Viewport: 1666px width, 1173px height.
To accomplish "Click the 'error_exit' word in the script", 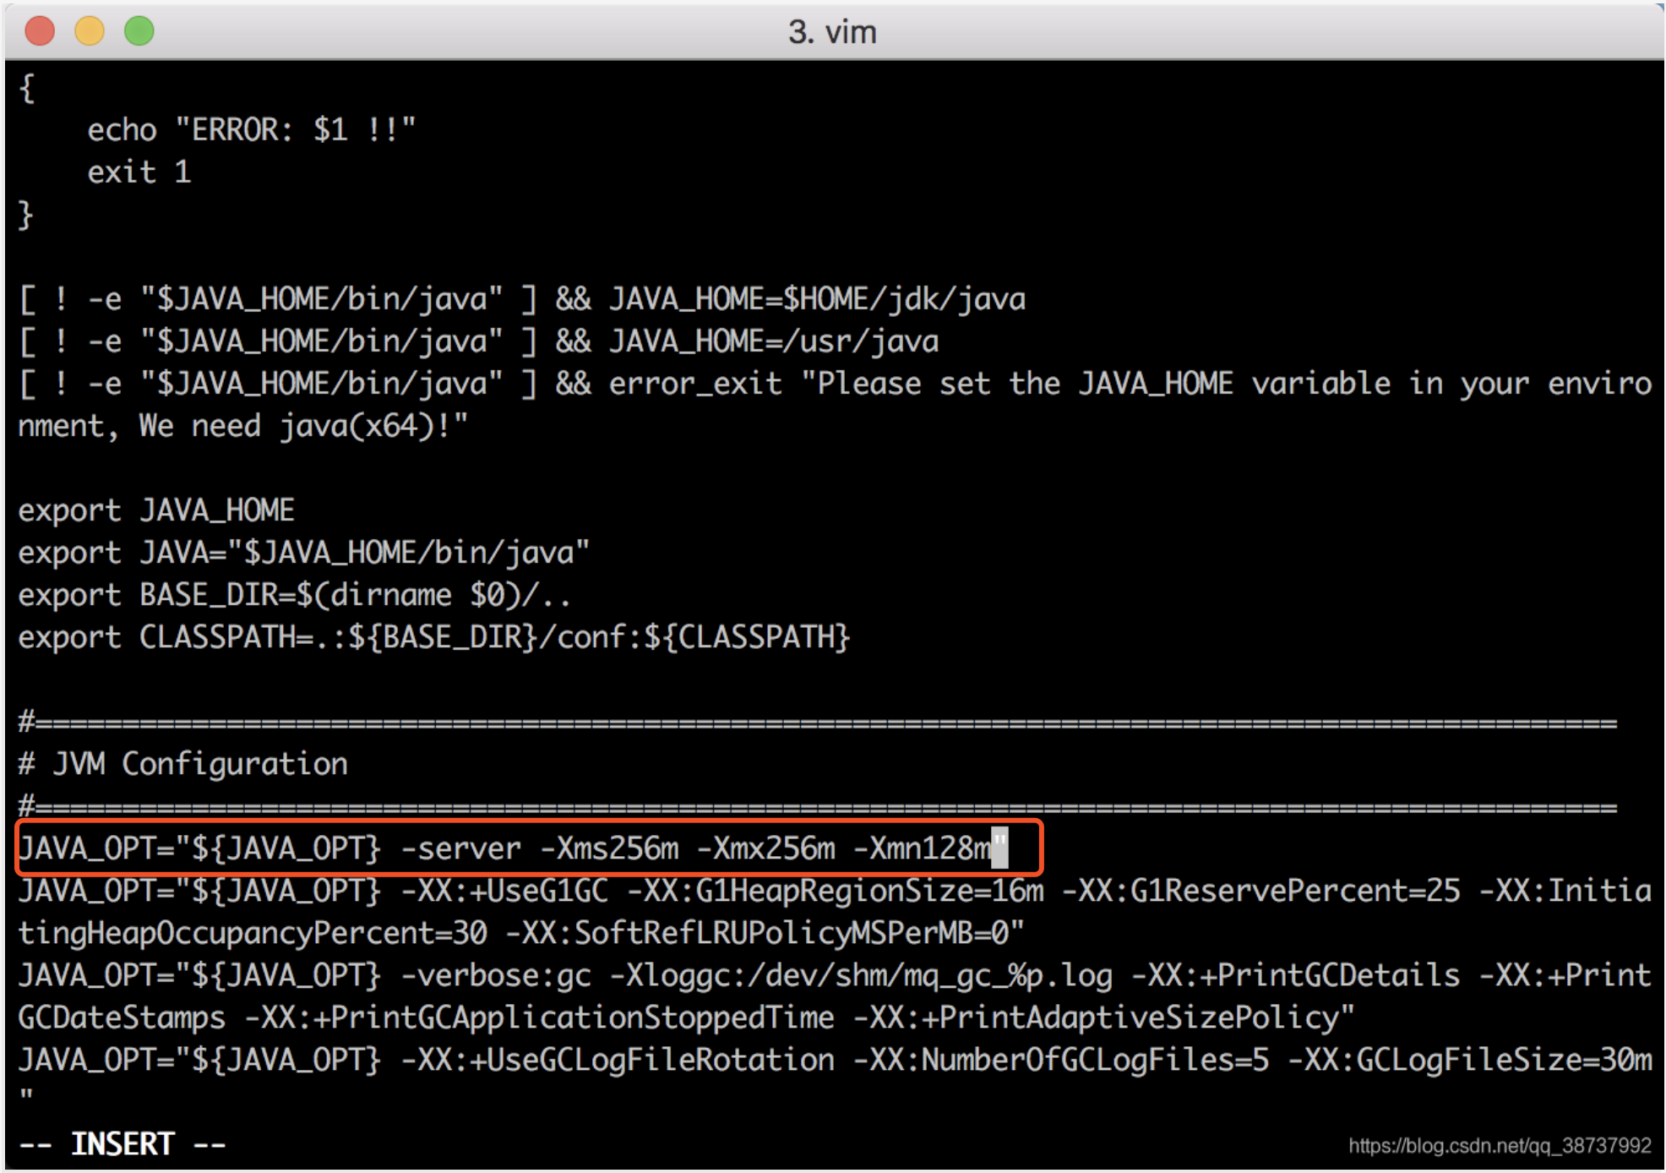I will pyautogui.click(x=696, y=384).
